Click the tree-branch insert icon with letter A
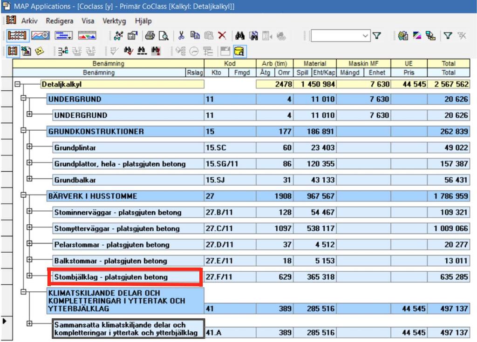 click(x=63, y=51)
